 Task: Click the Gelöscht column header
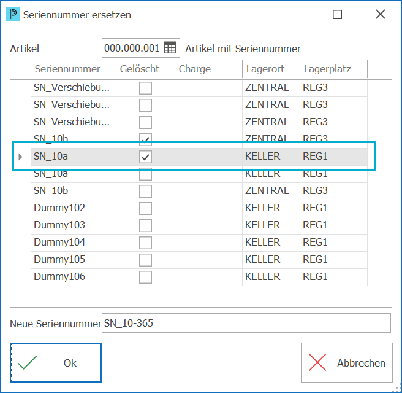click(145, 69)
